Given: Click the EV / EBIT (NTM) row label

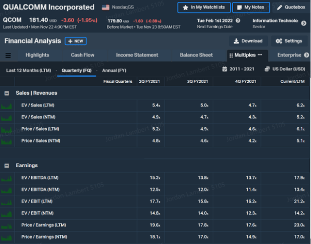Looking at the screenshot, I should [x=37, y=213].
